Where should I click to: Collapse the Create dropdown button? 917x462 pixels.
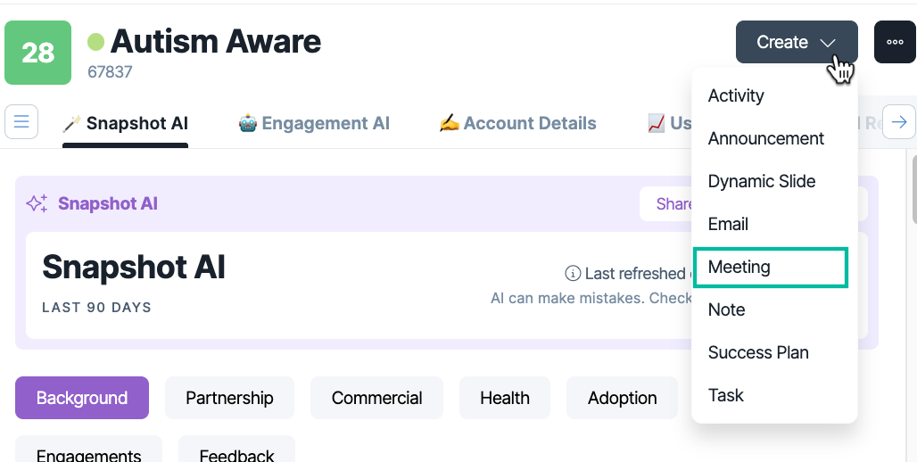(797, 42)
